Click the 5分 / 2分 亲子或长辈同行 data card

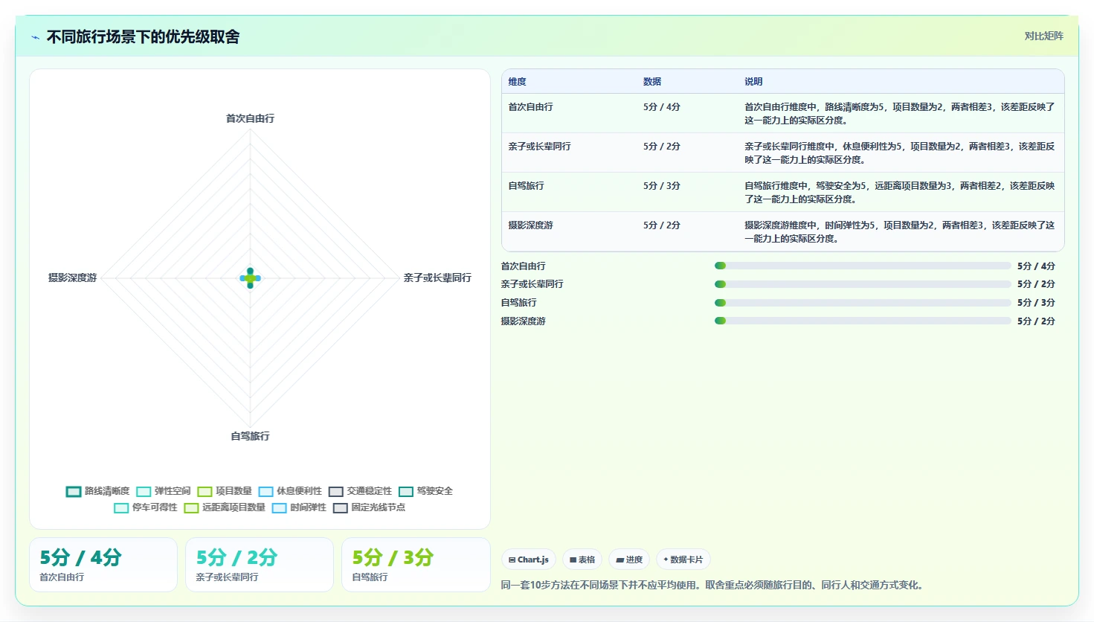(x=260, y=565)
